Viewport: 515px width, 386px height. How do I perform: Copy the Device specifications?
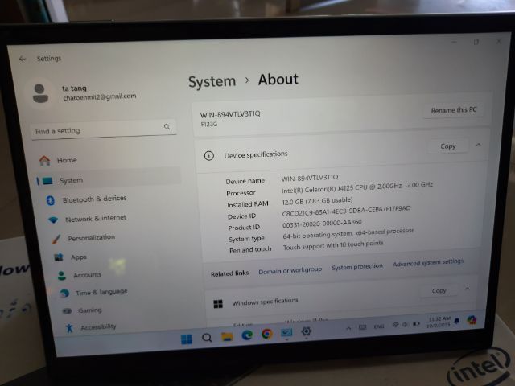[x=448, y=146]
